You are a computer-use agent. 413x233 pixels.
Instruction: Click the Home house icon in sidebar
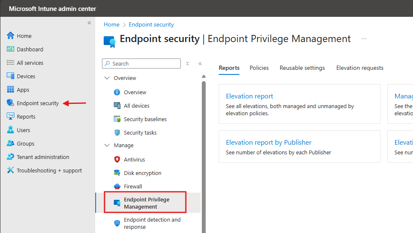[x=11, y=35]
